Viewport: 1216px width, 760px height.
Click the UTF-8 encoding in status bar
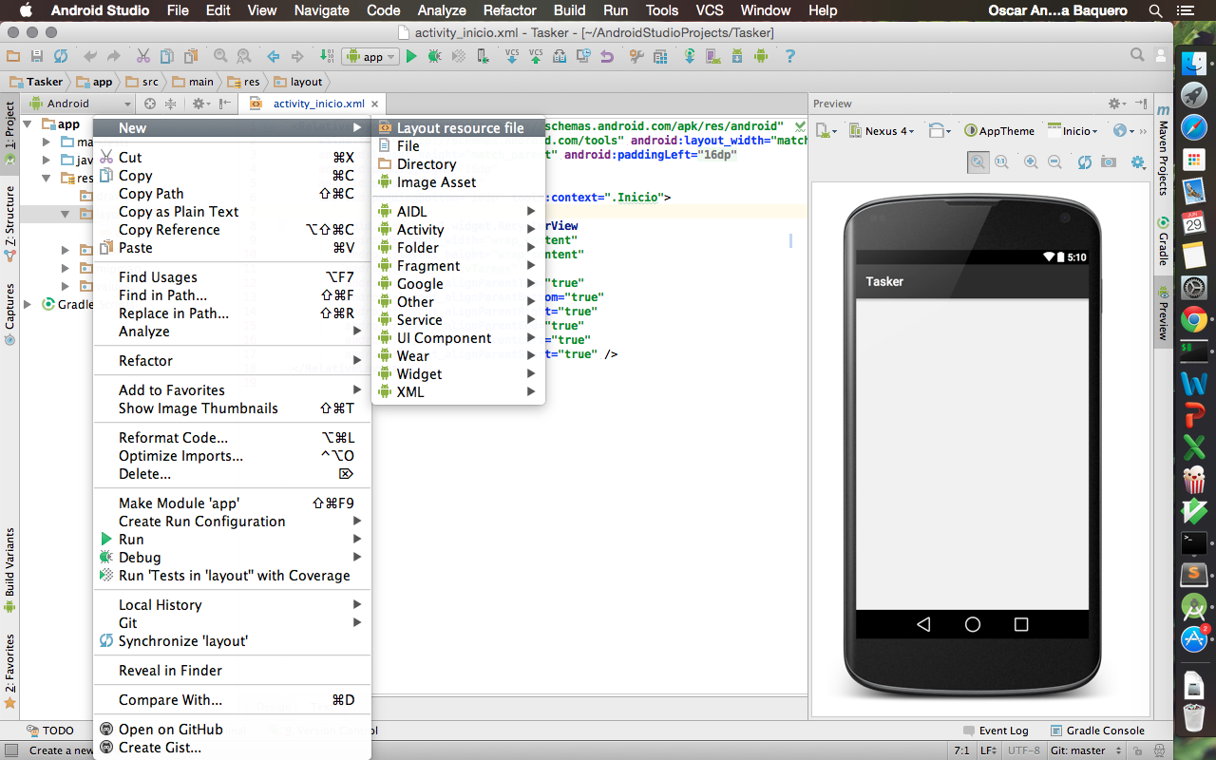coord(1023,750)
